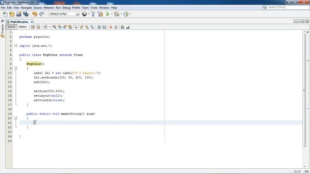Open the Refactor menu
This screenshot has height=174, width=310.
pyautogui.click(x=48, y=8)
